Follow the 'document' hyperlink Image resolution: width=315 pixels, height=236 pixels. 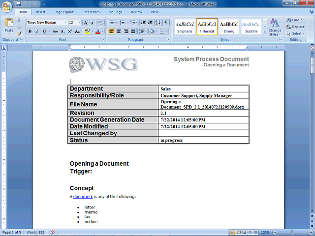[83, 197]
